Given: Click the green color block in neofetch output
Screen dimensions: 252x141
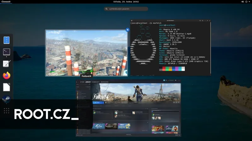Looking at the screenshot, I should click(167, 69).
